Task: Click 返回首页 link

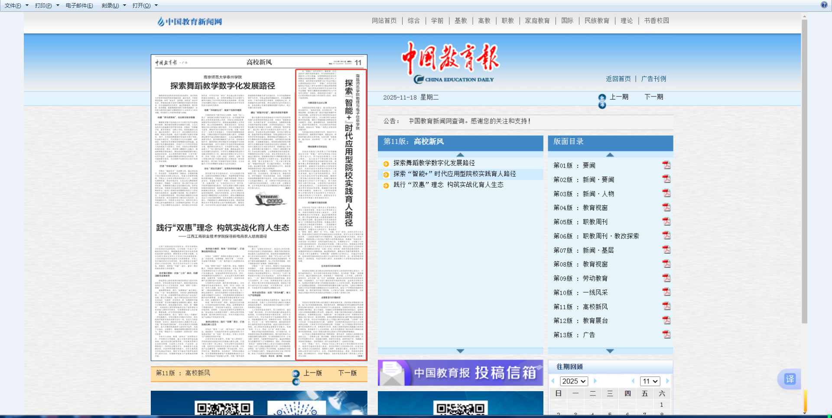Action: click(618, 79)
